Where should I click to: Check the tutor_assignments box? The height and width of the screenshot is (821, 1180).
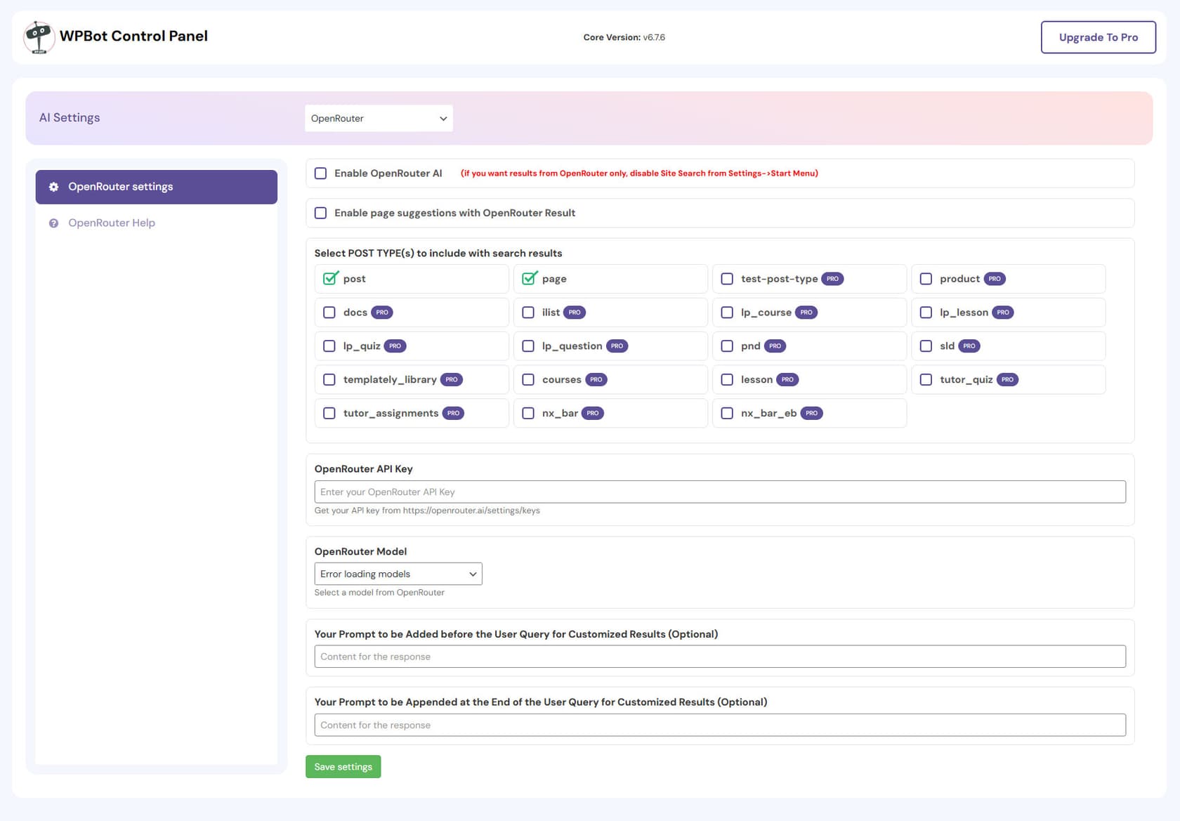[329, 414]
